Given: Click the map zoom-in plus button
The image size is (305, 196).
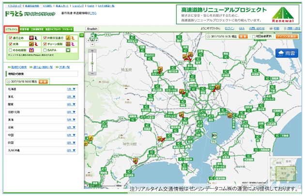Looking at the screenshot, I should (92, 50).
